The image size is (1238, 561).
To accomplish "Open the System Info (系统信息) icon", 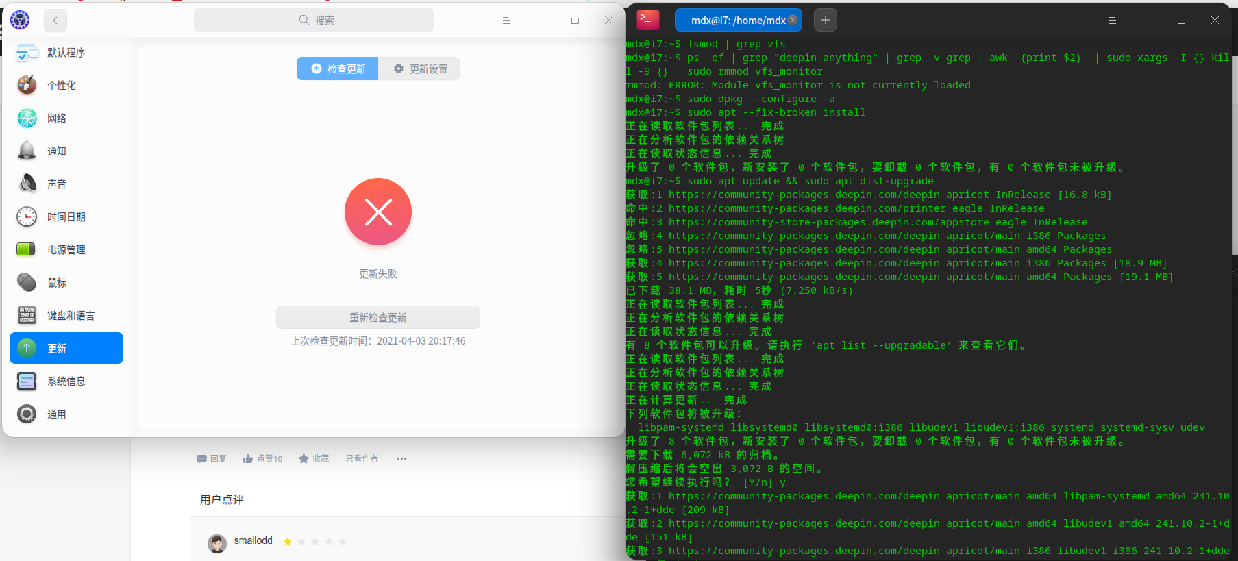I will (x=27, y=381).
